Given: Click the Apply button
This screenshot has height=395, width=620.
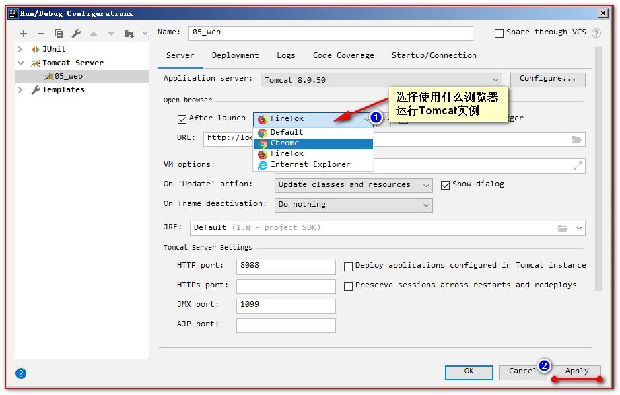Looking at the screenshot, I should click(x=577, y=371).
